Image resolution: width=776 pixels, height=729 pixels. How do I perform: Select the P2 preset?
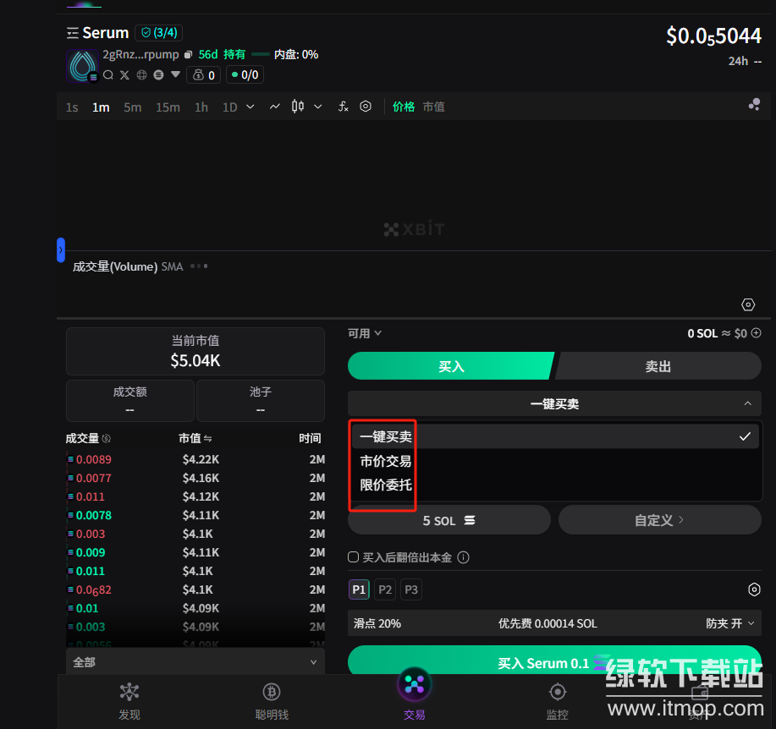pos(385,589)
